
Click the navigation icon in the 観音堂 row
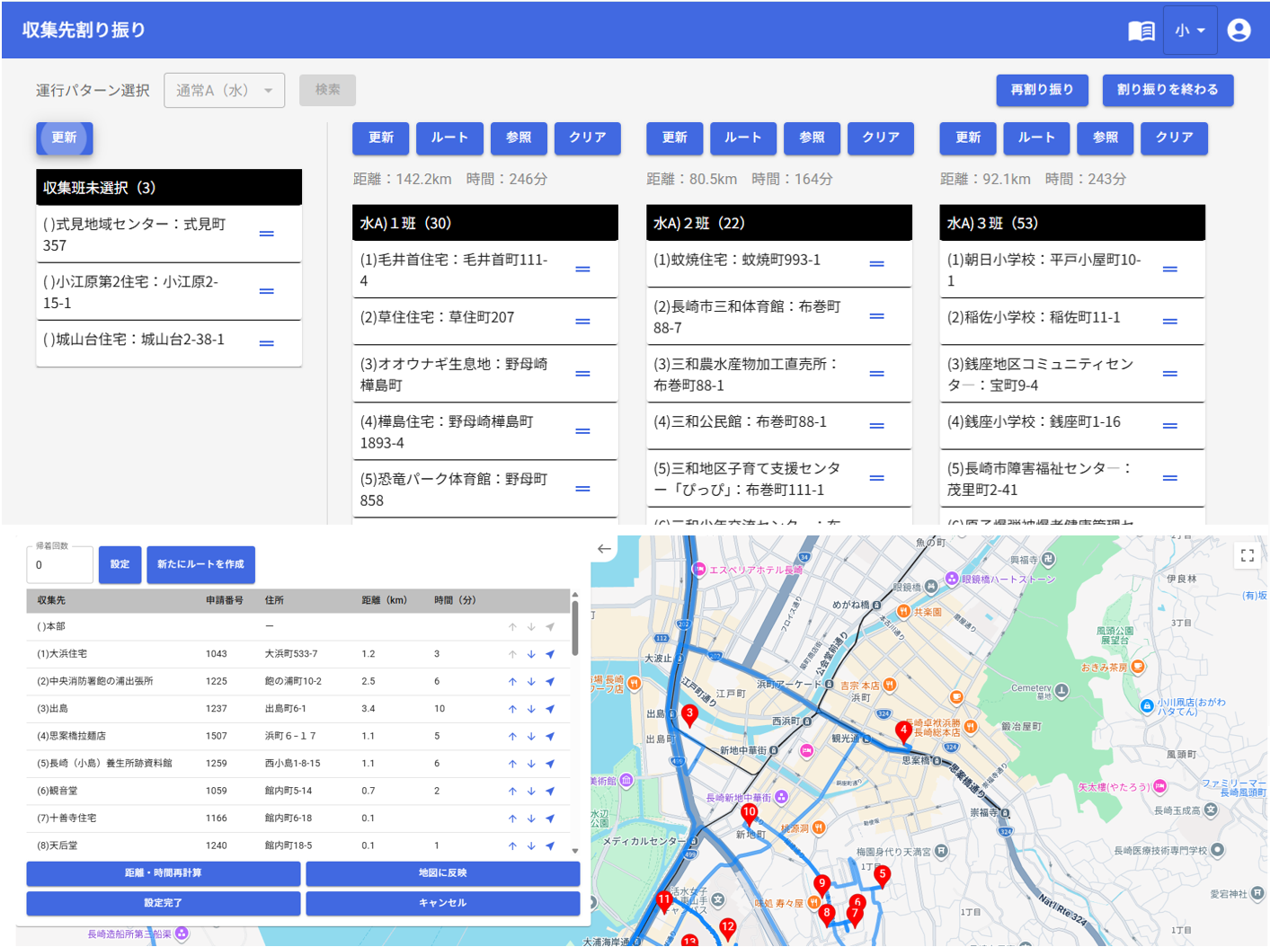[x=550, y=792]
